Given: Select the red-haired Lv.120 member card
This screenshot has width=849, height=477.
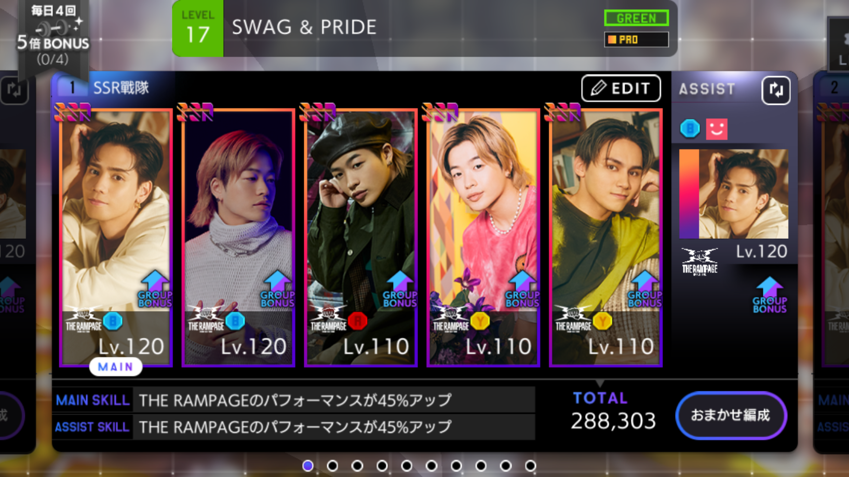Looking at the screenshot, I should [x=238, y=238].
